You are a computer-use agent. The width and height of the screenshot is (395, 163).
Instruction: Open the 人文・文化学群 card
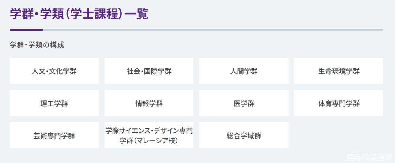[x=54, y=71]
